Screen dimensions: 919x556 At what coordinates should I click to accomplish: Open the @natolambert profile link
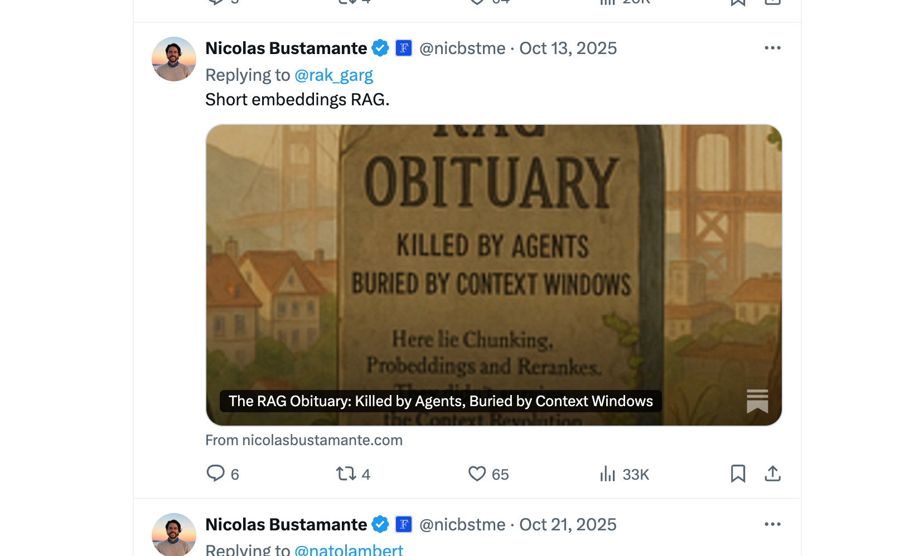[349, 550]
